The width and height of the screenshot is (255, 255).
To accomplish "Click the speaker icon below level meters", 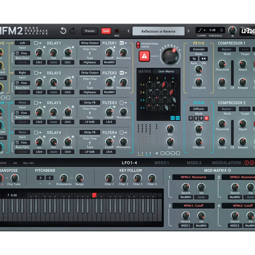I will pyautogui.click(x=157, y=153).
